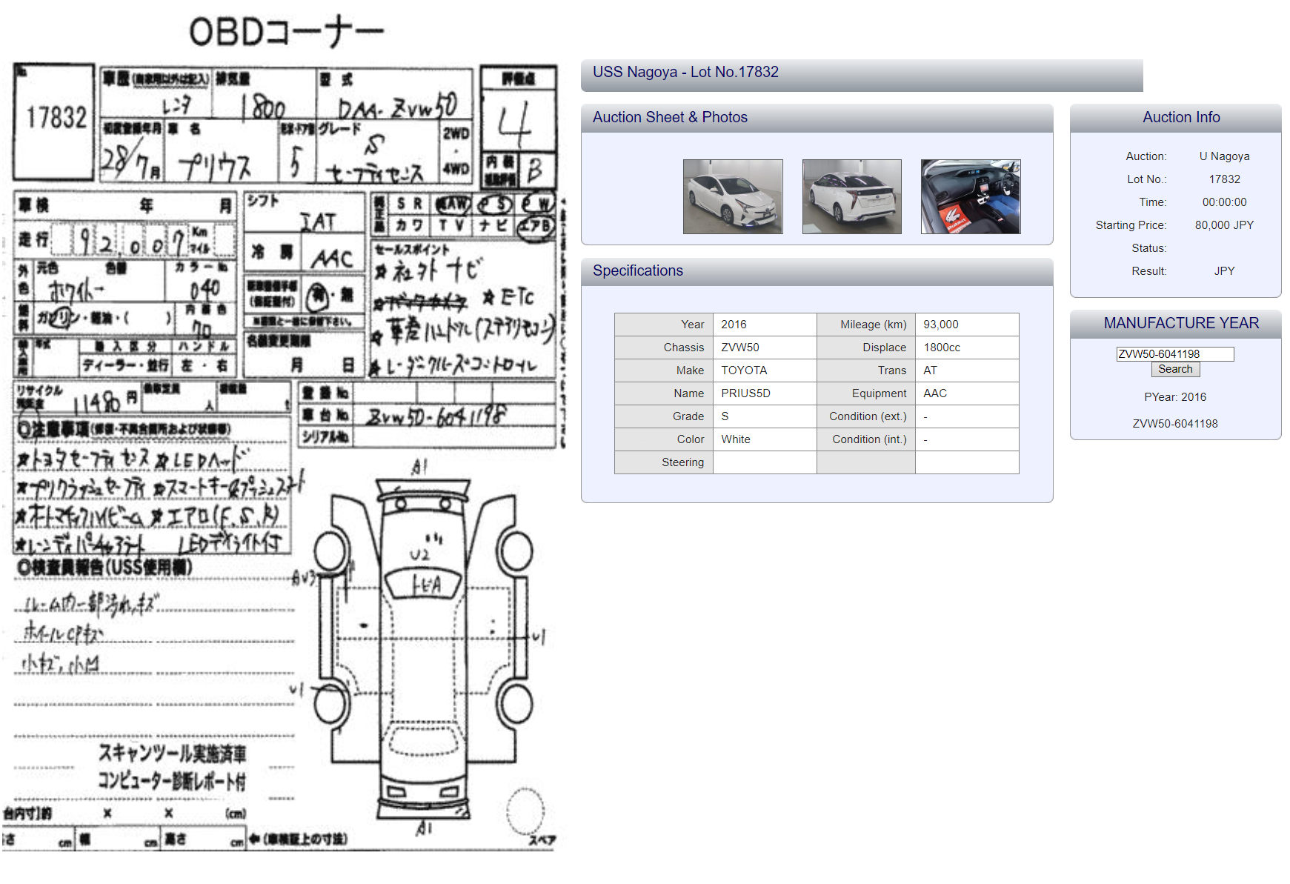The image size is (1290, 884).
Task: Click the Time value 00:00:00
Action: tap(1224, 202)
